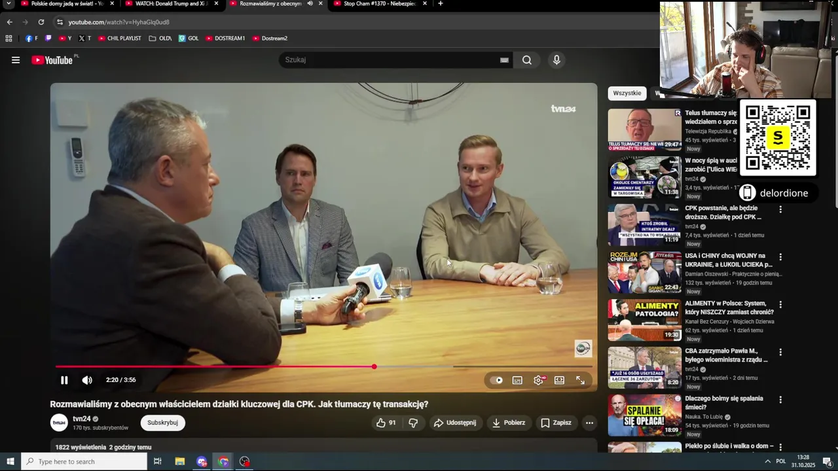
Task: Switch to theater mode
Action: tap(559, 380)
